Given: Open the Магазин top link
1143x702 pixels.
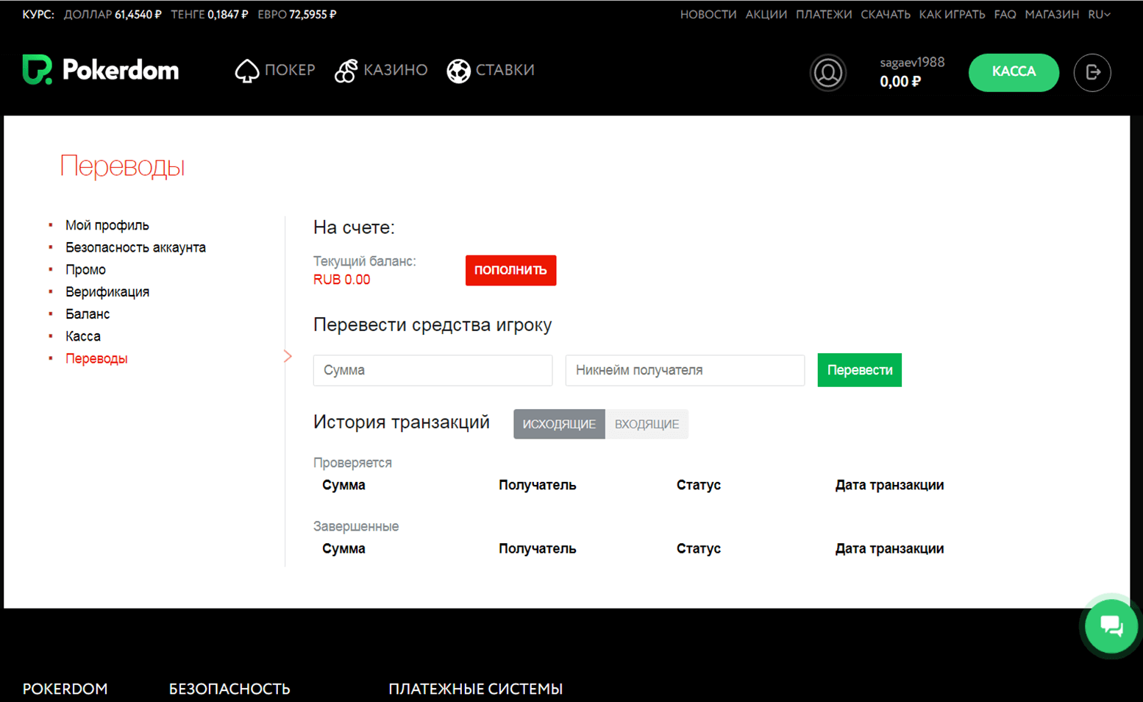Looking at the screenshot, I should point(1052,14).
